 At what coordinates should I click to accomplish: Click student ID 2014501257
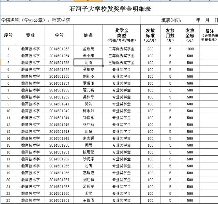point(59,180)
